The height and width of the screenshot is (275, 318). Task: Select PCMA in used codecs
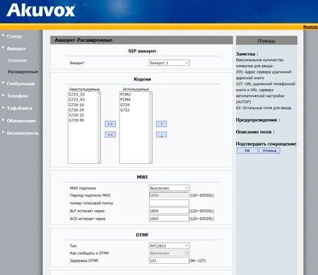click(126, 100)
